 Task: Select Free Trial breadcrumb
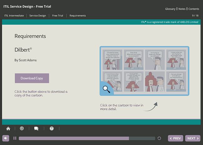pos(58,16)
